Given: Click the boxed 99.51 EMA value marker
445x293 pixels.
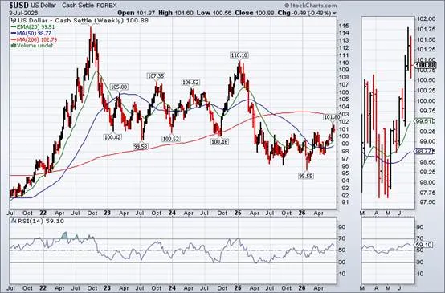Looking at the screenshot, I should (x=423, y=121).
